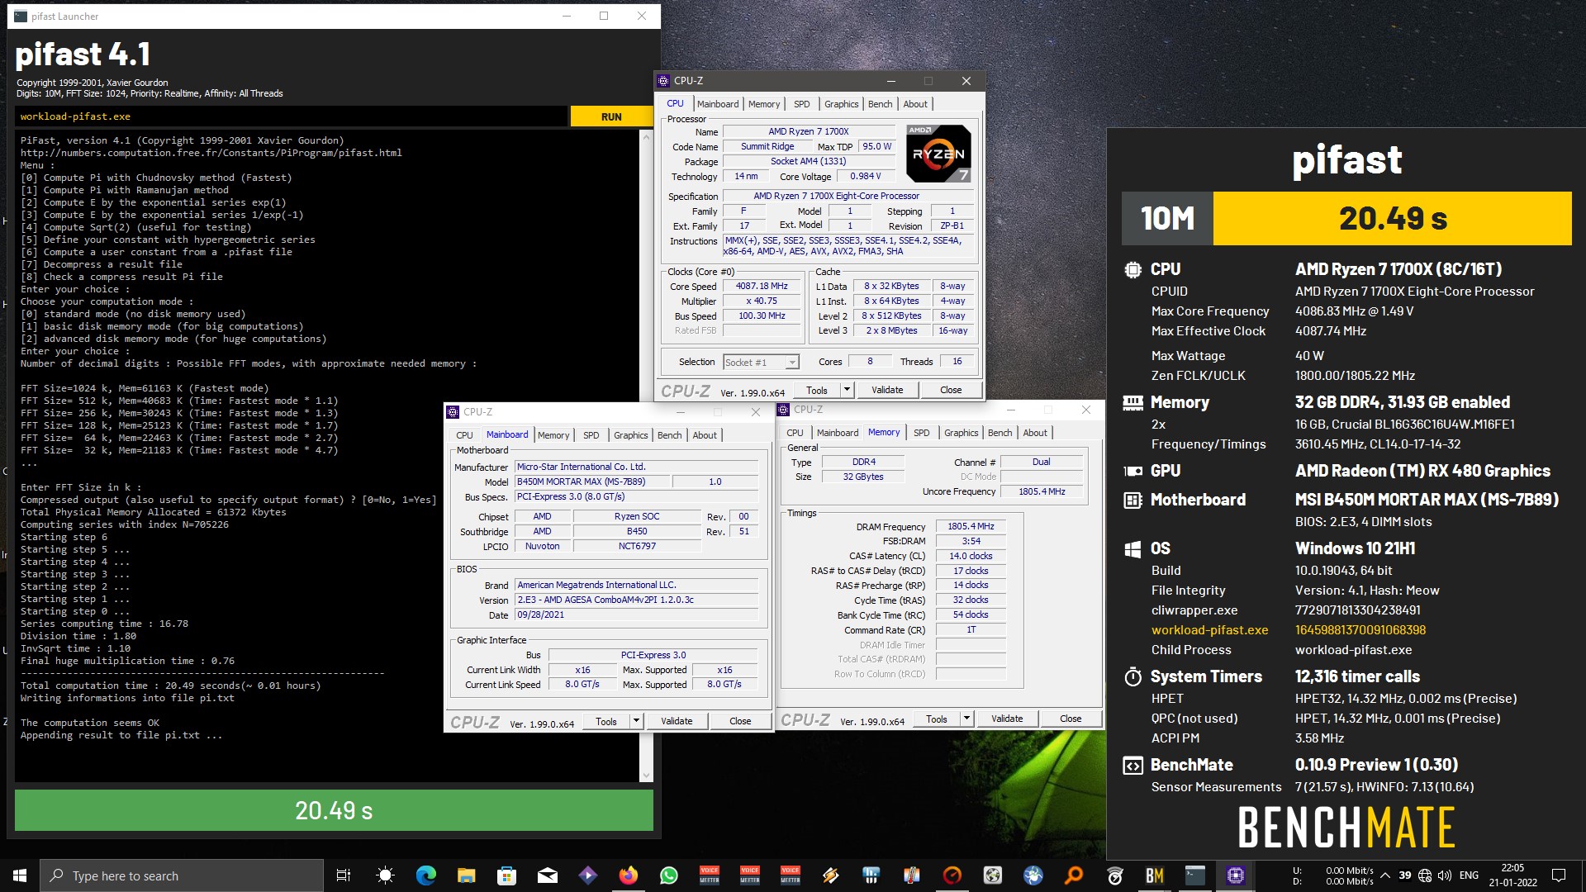Open Task View from the taskbar
The image size is (1586, 892).
click(344, 875)
